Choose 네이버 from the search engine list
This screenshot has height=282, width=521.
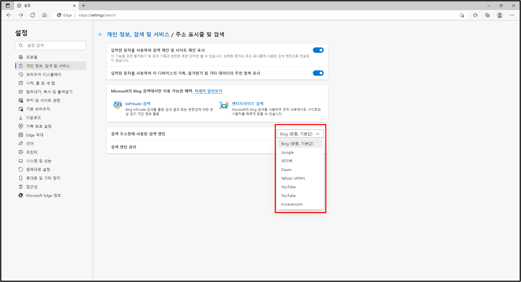300,161
